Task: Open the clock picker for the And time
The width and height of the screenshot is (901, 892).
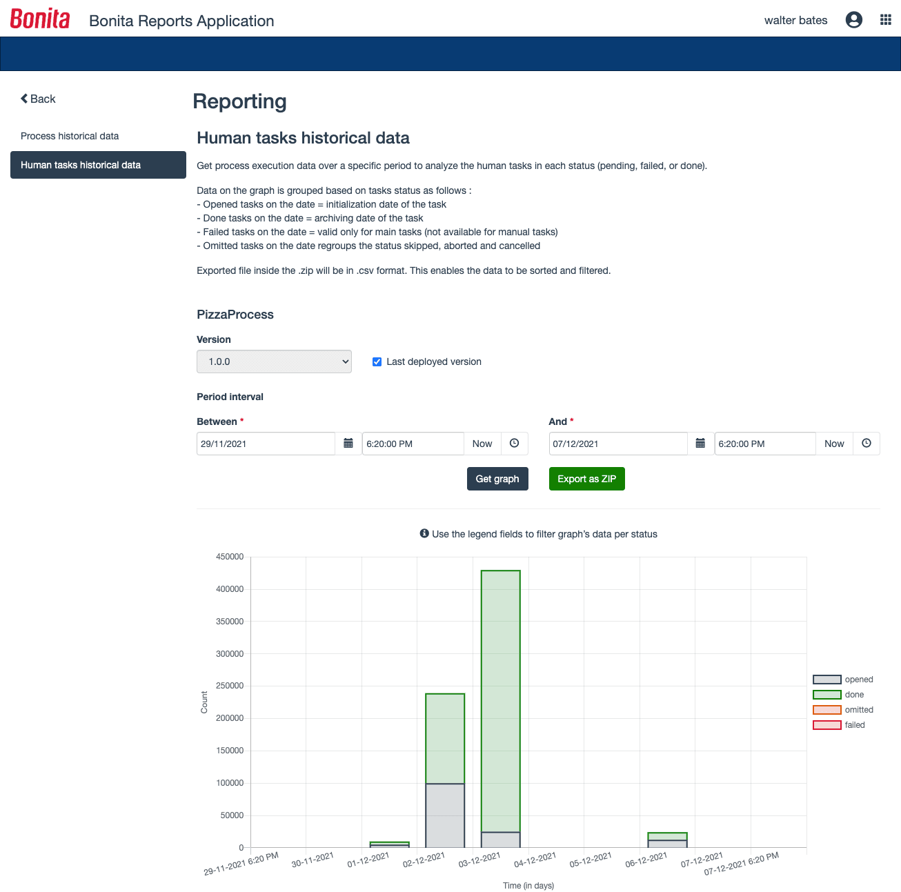Action: pyautogui.click(x=867, y=444)
